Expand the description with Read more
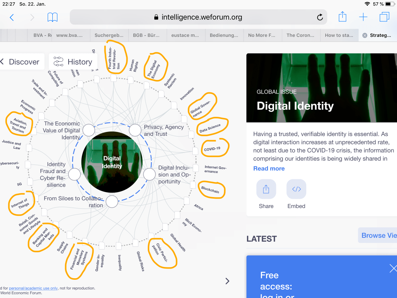The width and height of the screenshot is (397, 298). coord(269,168)
